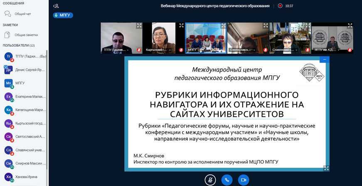This screenshot has width=362, height=186.
Task: Select user name Святославский А...
Action: [30, 137]
